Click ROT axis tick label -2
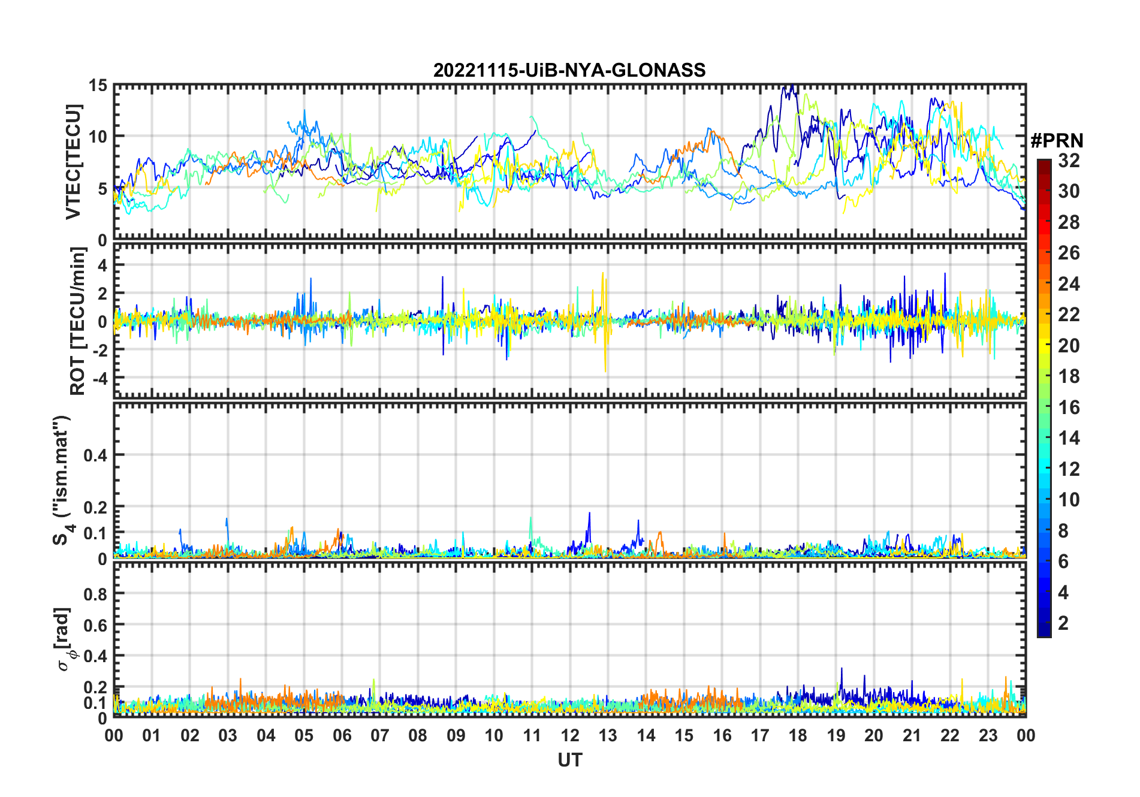 click(x=99, y=351)
